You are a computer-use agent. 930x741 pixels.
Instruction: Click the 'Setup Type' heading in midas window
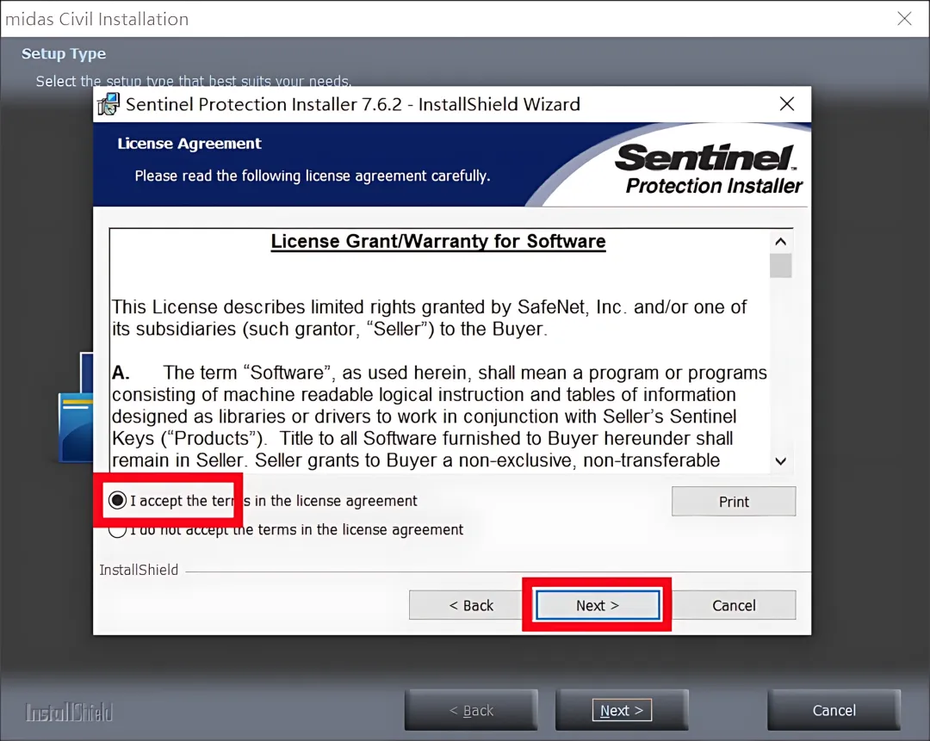click(64, 53)
